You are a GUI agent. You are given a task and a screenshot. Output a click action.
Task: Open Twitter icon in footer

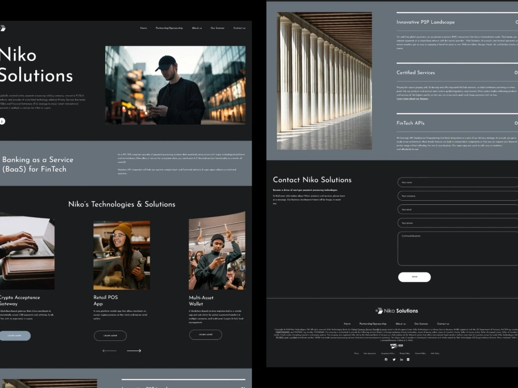point(394,360)
